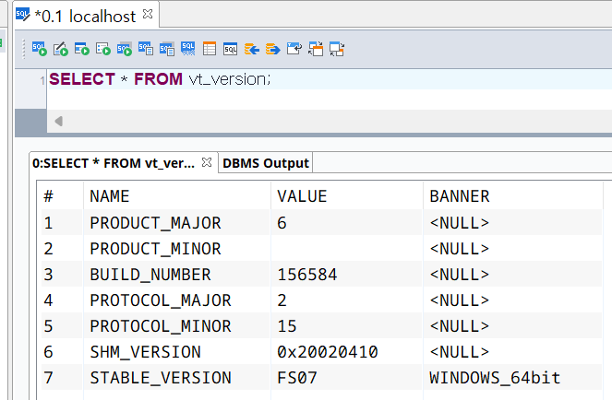
Task: Click the value 15 in PROTOCOL_MINOR row
Action: tap(346, 325)
